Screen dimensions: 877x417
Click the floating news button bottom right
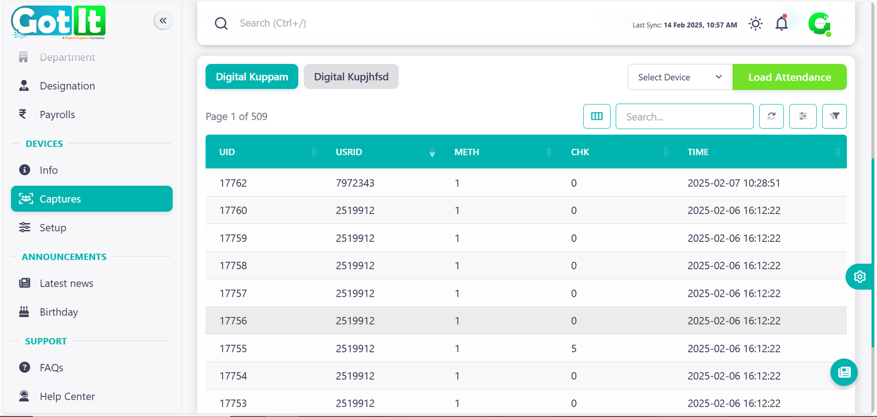pyautogui.click(x=844, y=372)
